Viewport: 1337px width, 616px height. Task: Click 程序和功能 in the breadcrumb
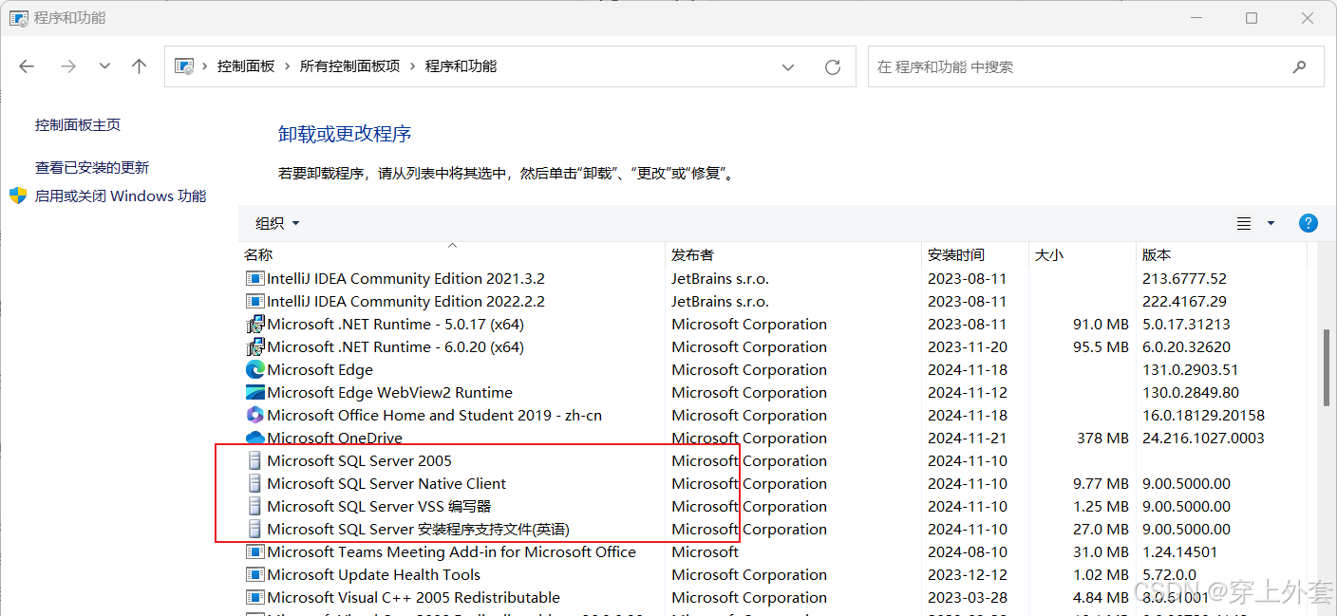pyautogui.click(x=461, y=66)
